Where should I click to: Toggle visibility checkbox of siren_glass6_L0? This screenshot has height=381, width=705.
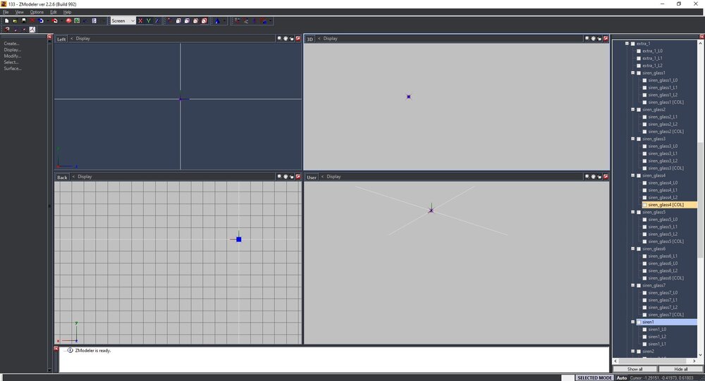coord(644,263)
